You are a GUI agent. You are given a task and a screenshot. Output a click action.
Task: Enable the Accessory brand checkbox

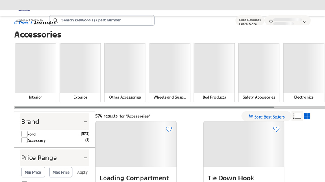pos(24,140)
